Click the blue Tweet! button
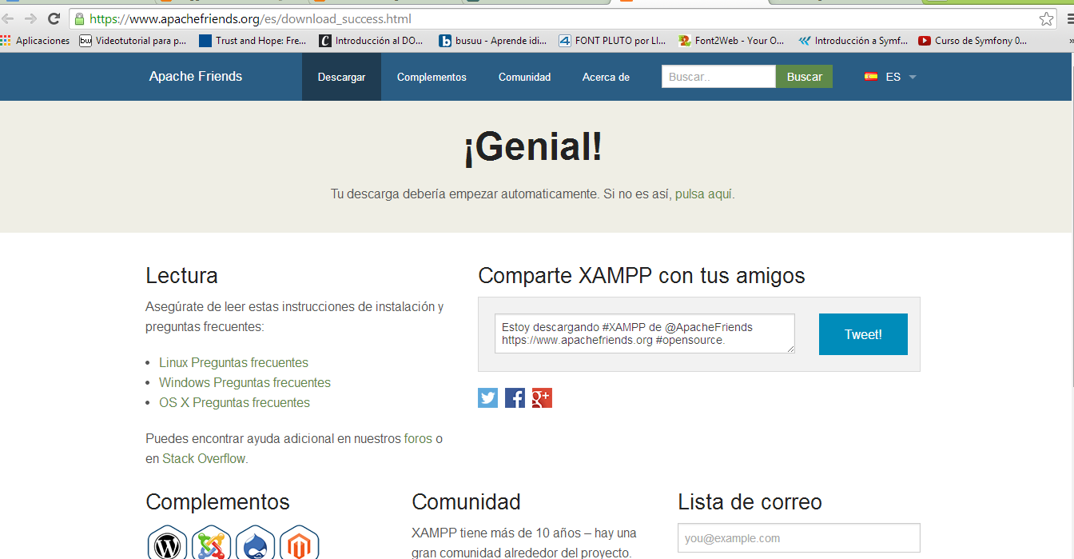This screenshot has width=1074, height=559. point(863,334)
